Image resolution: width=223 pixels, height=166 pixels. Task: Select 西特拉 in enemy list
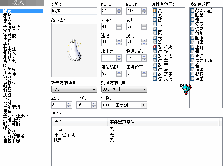(9, 82)
